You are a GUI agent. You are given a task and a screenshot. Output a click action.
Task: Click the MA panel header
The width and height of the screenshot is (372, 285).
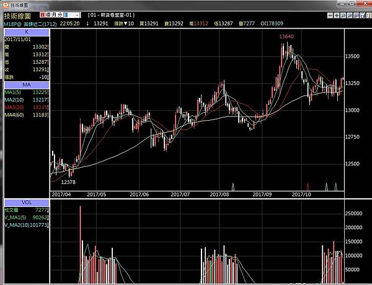point(27,85)
